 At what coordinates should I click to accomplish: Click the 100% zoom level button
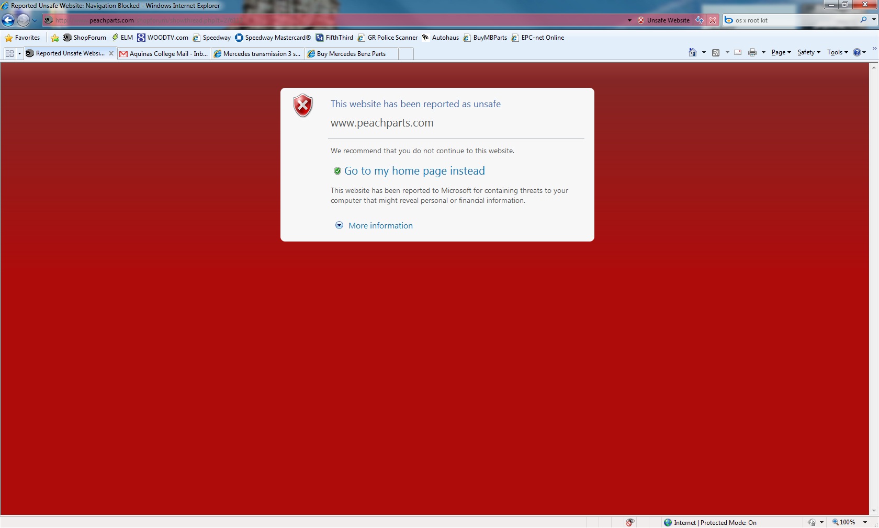[844, 522]
